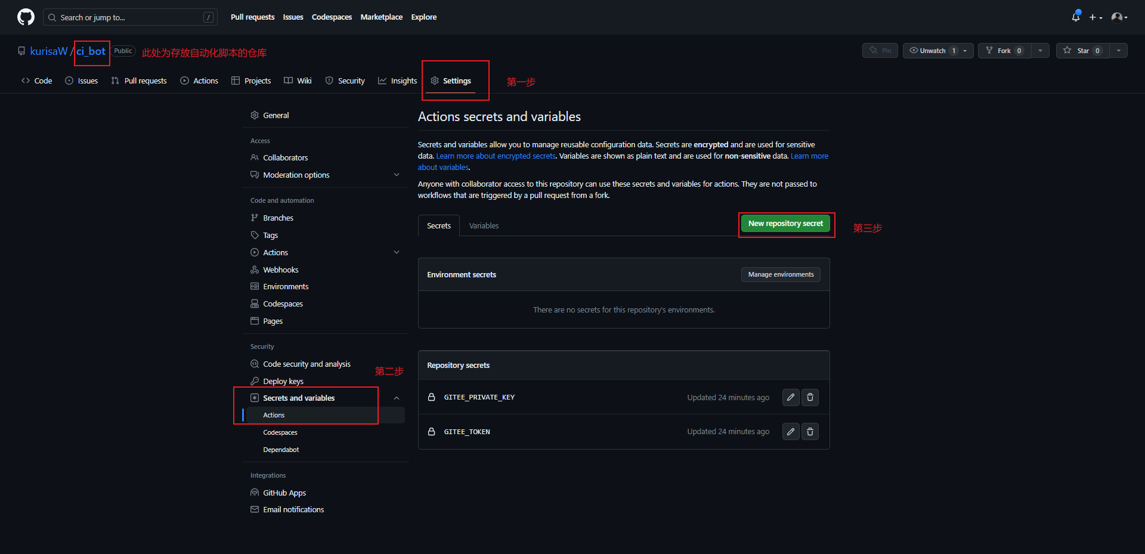Open the ci_bot repository link
1145x554 pixels.
[x=91, y=51]
